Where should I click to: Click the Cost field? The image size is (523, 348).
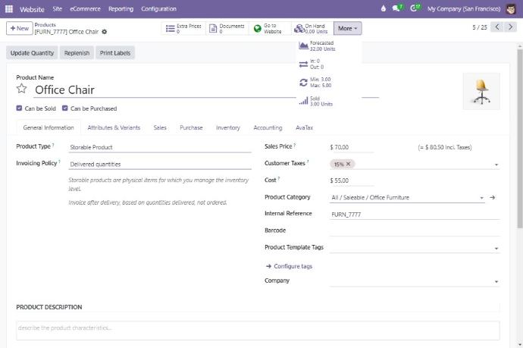352,180
